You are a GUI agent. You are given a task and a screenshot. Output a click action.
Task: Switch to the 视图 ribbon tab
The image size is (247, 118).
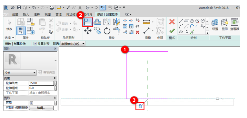pyautogui.click(x=48, y=14)
